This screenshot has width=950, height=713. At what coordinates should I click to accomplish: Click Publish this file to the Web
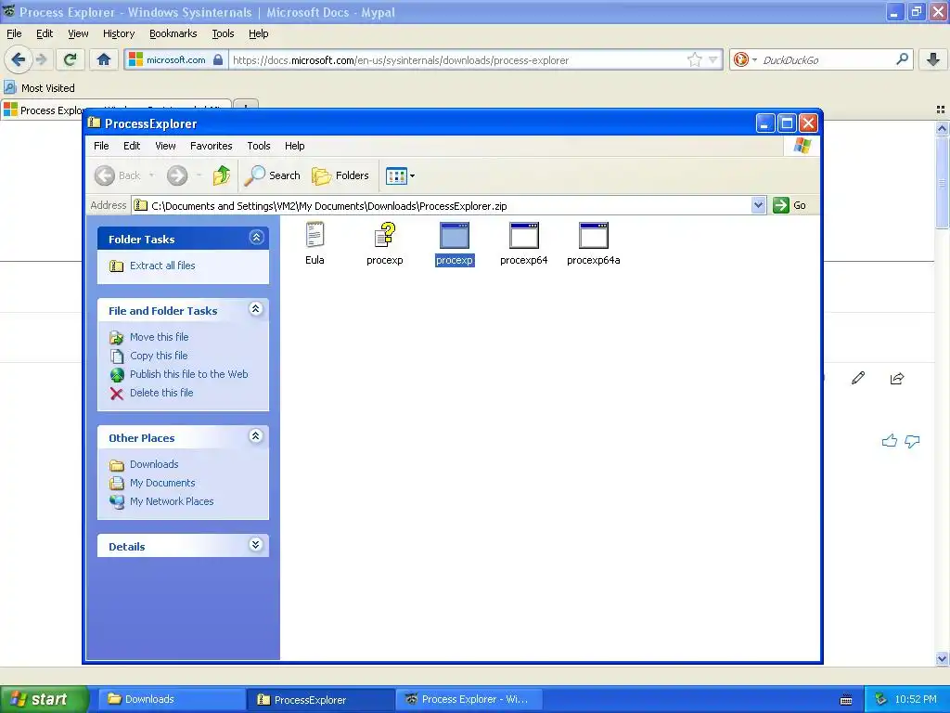pyautogui.click(x=189, y=374)
